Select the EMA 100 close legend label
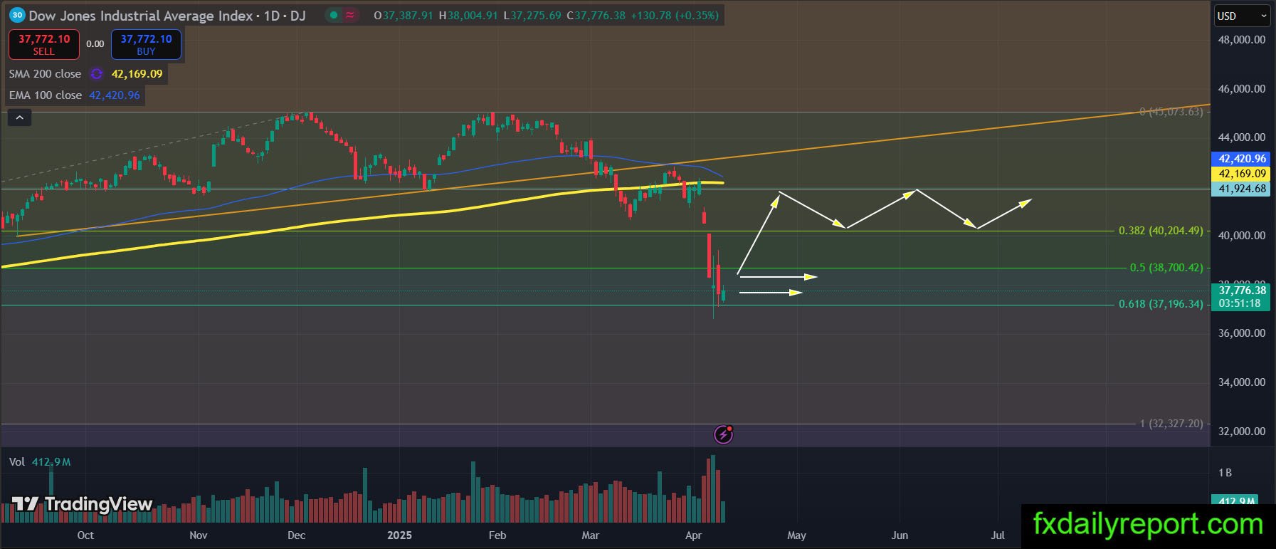The height and width of the screenshot is (549, 1276). pos(46,95)
